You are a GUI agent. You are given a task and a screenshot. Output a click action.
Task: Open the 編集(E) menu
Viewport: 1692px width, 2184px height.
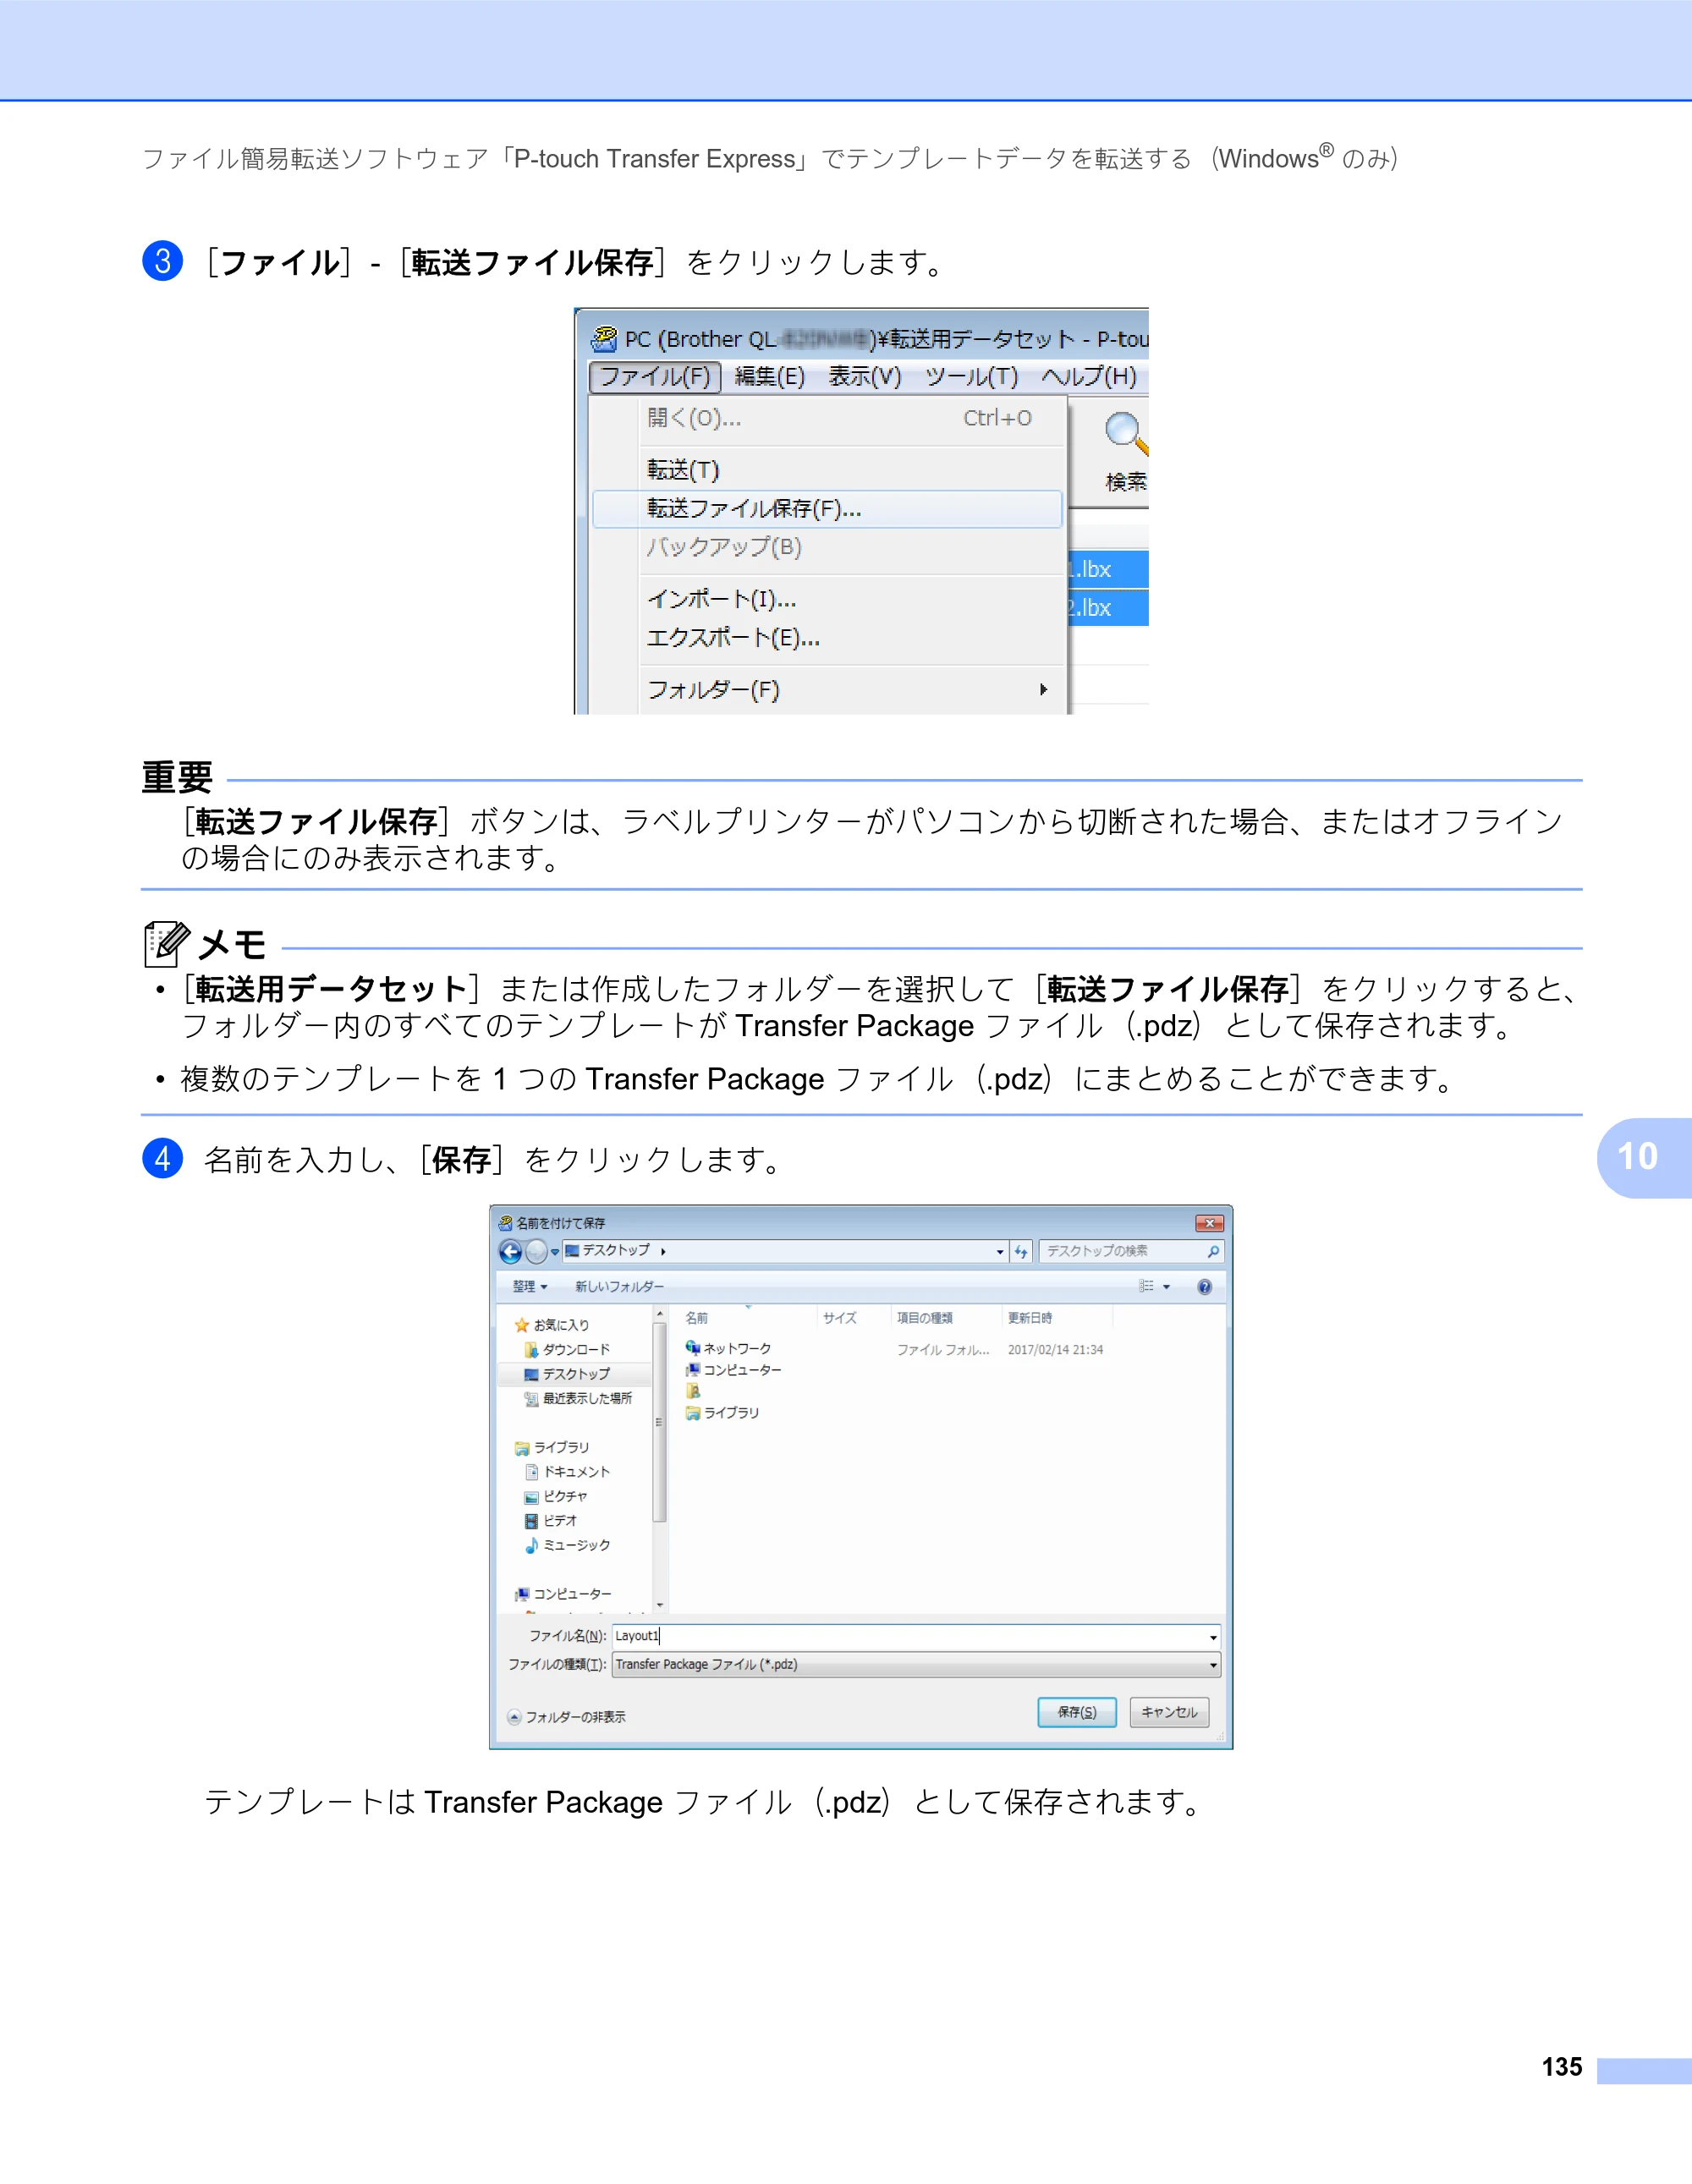(769, 377)
